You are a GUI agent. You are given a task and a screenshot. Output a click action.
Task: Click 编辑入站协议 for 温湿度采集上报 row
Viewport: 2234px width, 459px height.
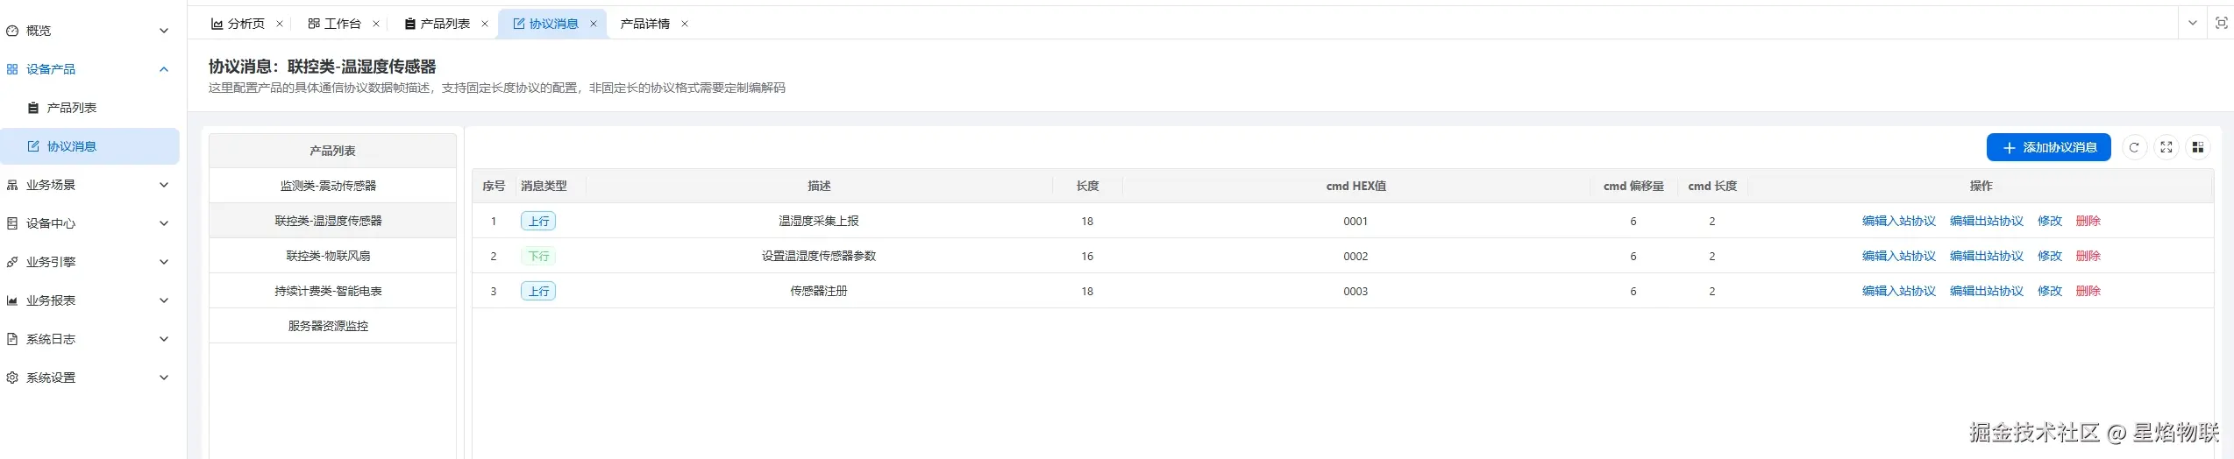[1898, 221]
